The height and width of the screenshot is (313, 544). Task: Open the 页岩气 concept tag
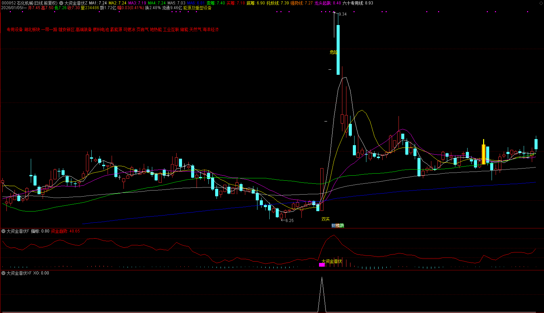(x=142, y=30)
